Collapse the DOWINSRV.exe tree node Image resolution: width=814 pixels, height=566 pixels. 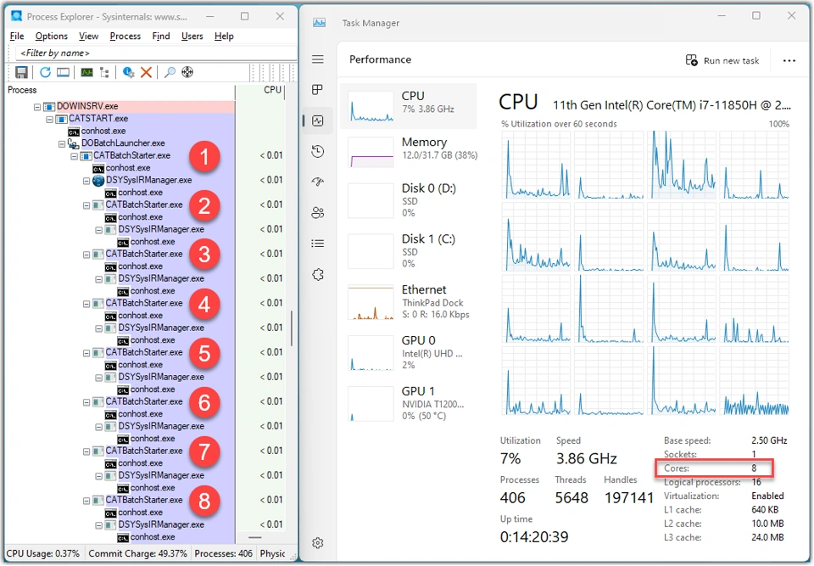click(x=36, y=107)
